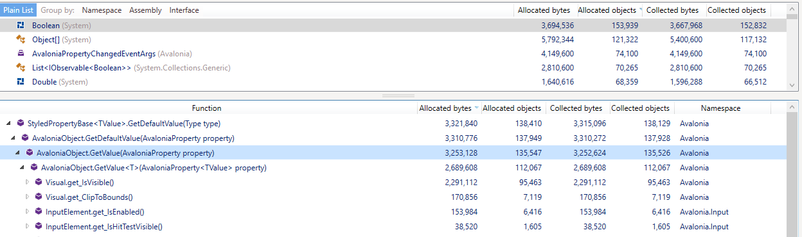This screenshot has height=237, width=802.
Task: Click method icon of AvaloniaObject.GetValue<T>
Action: [34, 168]
